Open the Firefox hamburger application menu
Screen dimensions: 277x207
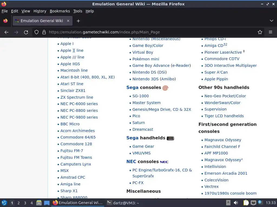pos(271,32)
